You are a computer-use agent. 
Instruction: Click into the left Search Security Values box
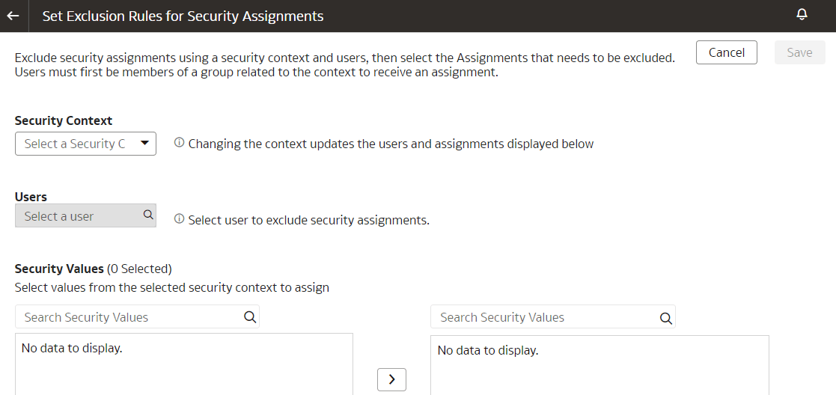pos(127,316)
